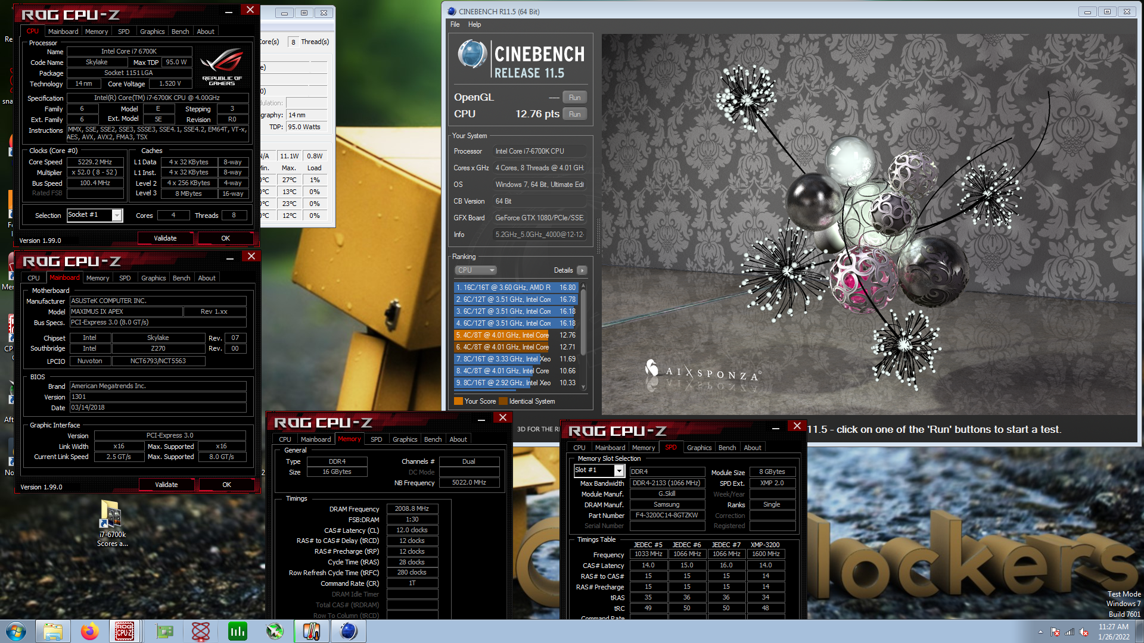Switch to Memory tab in the Mainboard CPU-Z window
This screenshot has height=643, width=1144.
pyautogui.click(x=97, y=278)
